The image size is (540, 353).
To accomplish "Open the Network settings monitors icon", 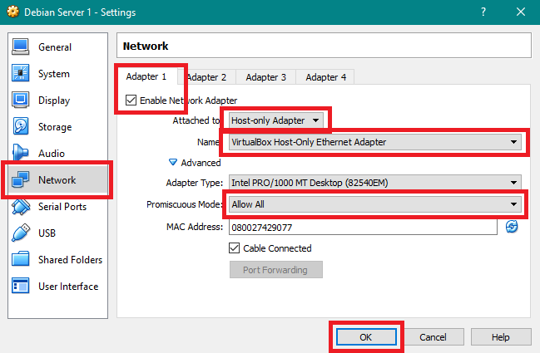I will click(20, 179).
